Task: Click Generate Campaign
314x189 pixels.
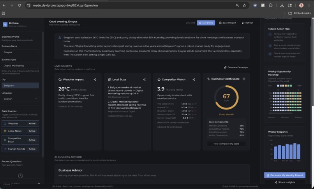Action: click(236, 67)
